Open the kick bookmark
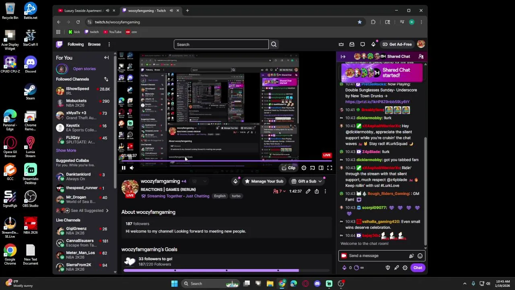Viewport: 515px width, 290px height. [74, 32]
